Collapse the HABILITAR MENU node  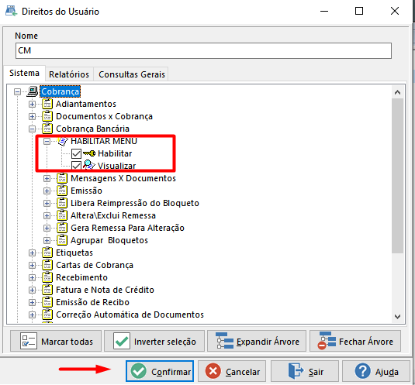click(47, 141)
